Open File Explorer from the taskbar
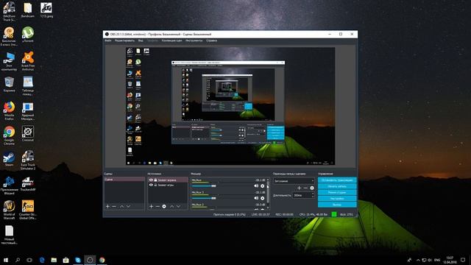Screen dimensions: 471x265 pos(54,260)
